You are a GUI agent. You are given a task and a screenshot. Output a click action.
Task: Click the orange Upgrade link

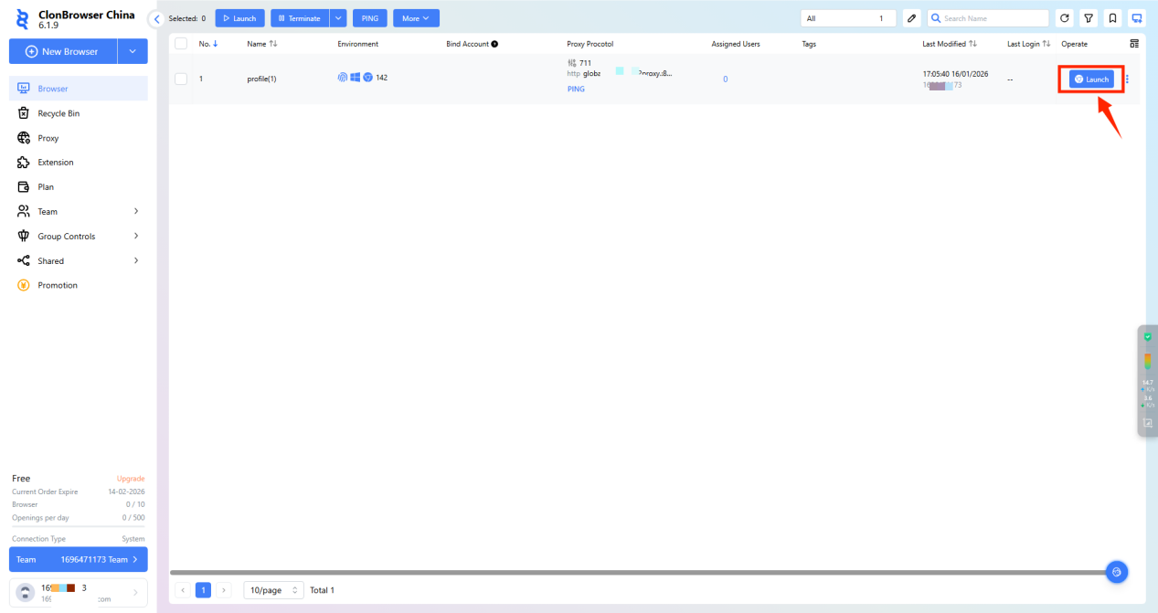131,479
